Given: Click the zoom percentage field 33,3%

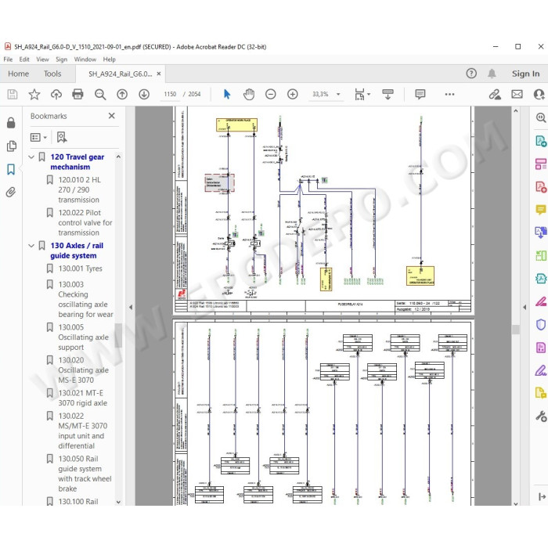Looking at the screenshot, I should click(x=320, y=95).
